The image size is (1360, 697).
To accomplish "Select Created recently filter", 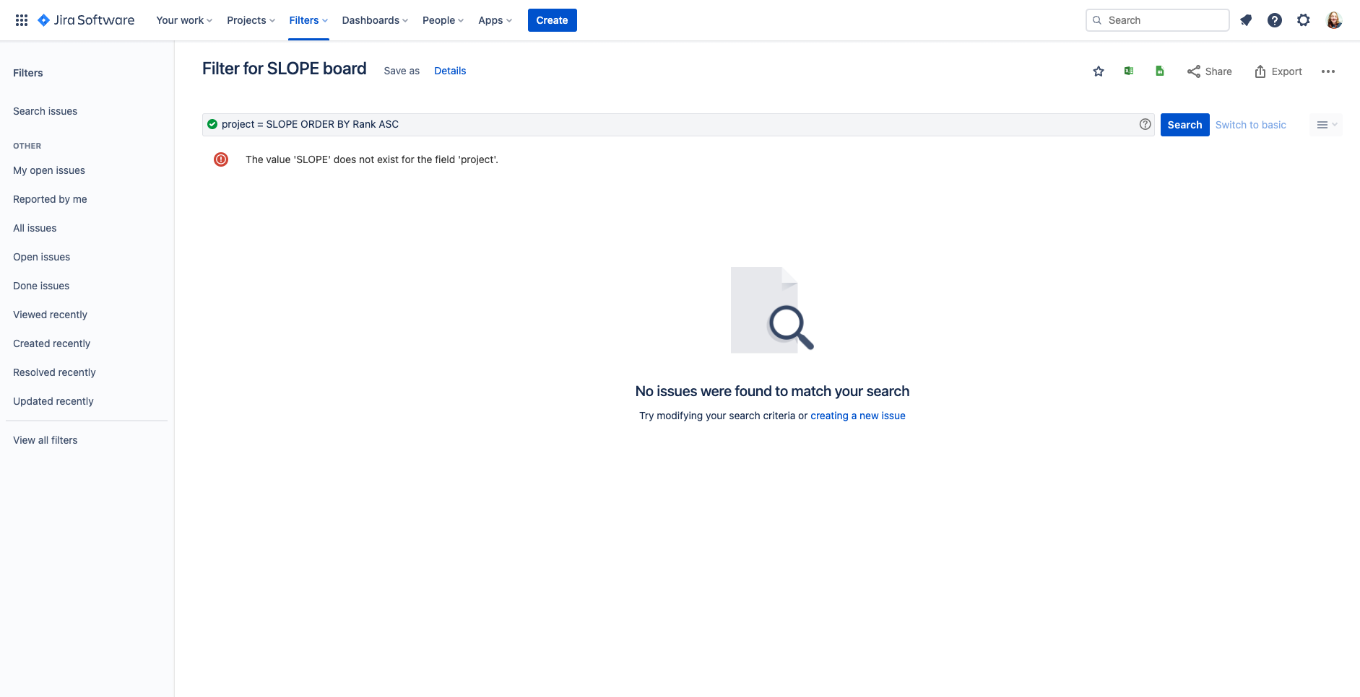I will (51, 343).
